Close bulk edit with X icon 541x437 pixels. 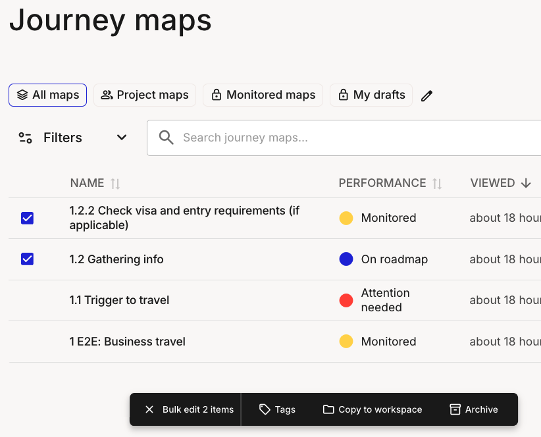[x=149, y=409]
